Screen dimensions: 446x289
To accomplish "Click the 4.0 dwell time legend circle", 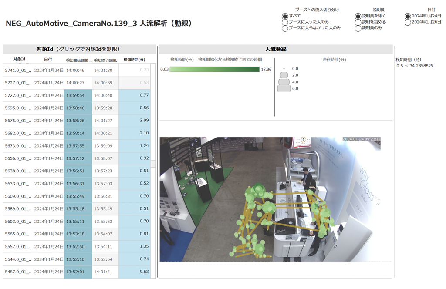I will coord(284,82).
